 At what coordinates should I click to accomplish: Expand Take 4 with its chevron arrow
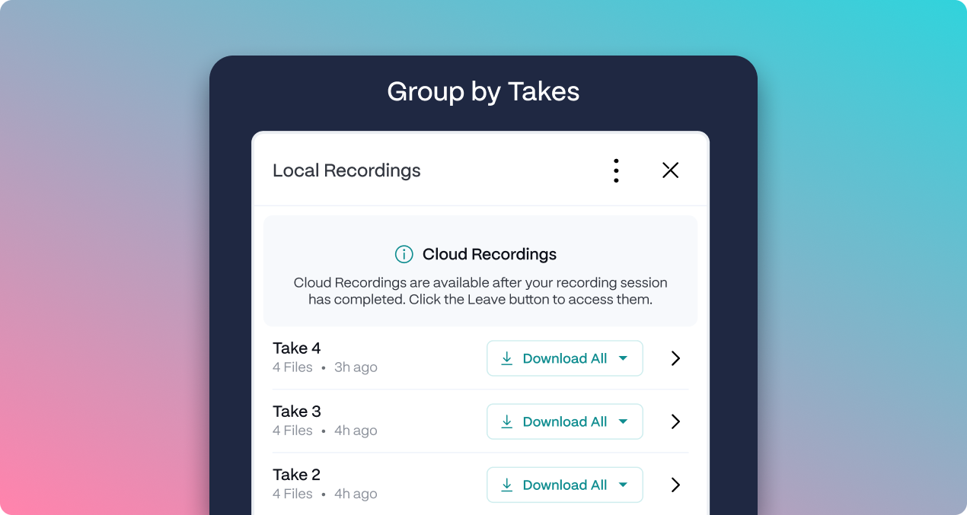[675, 358]
